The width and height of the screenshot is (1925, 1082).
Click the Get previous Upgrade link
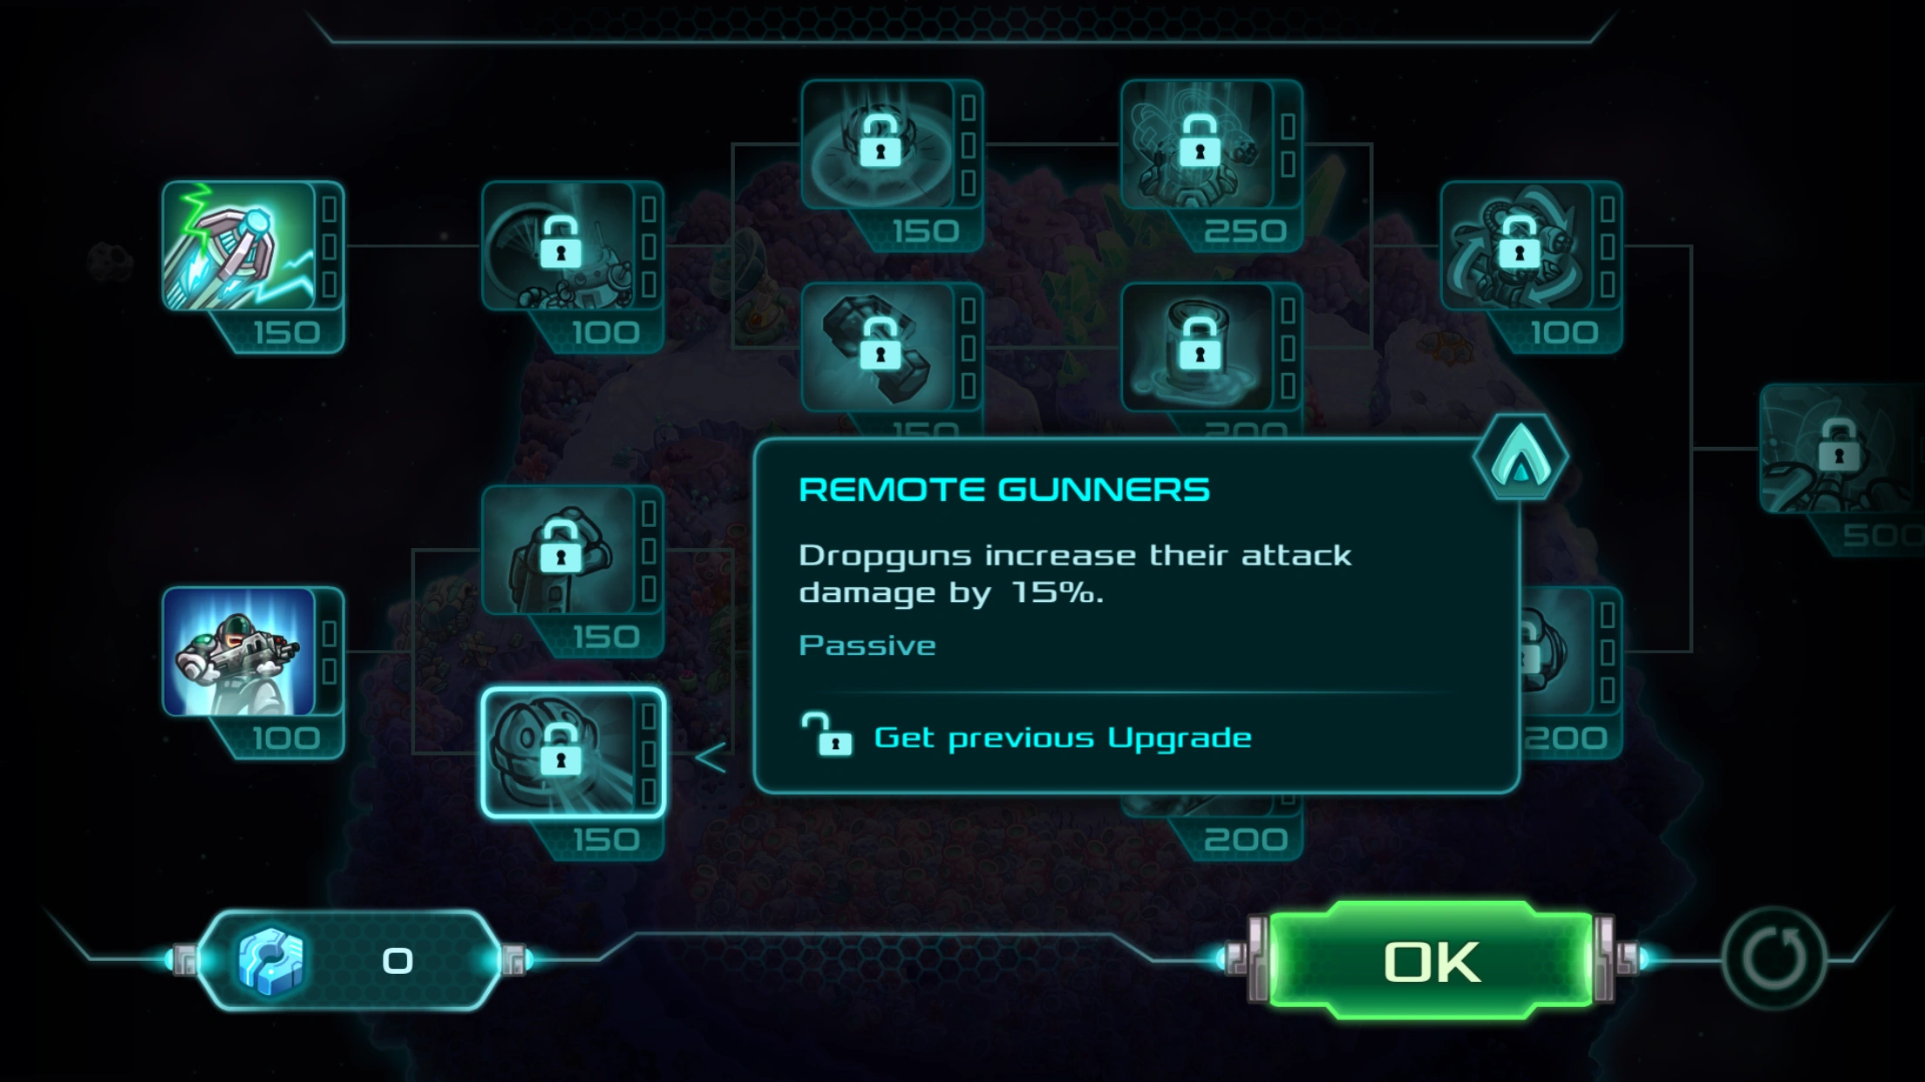tap(1063, 738)
